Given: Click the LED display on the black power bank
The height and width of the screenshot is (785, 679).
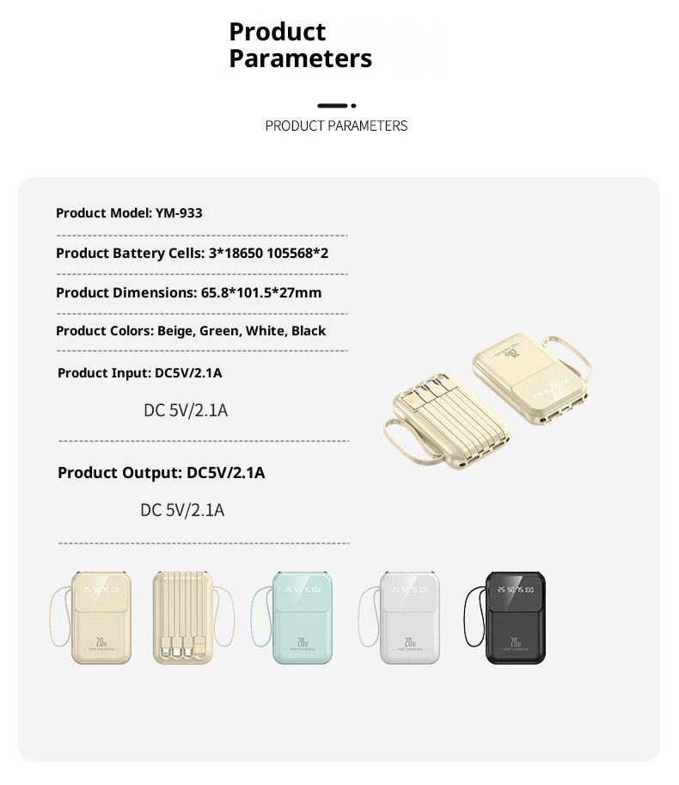Looking at the screenshot, I should 517,590.
